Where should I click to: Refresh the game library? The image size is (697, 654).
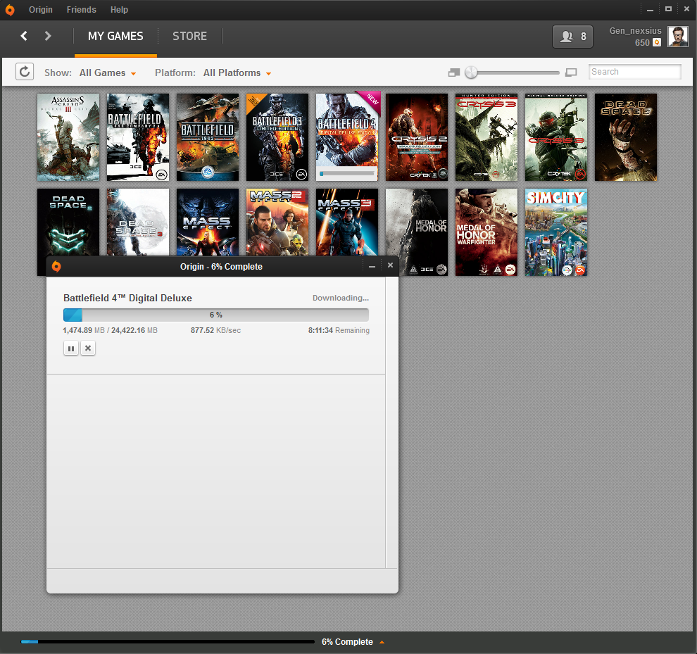pos(25,72)
